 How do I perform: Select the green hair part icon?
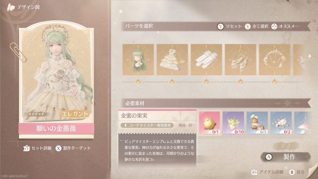coord(138,60)
